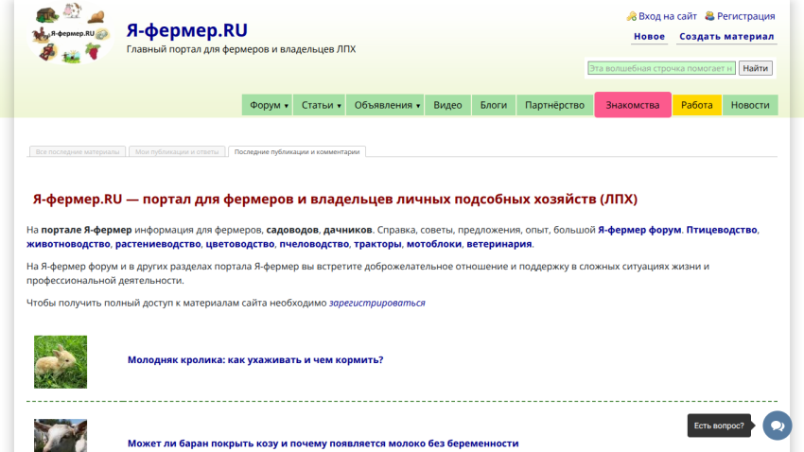The width and height of the screenshot is (804, 452).
Task: Open the yellow Работа menu item
Action: point(697,105)
